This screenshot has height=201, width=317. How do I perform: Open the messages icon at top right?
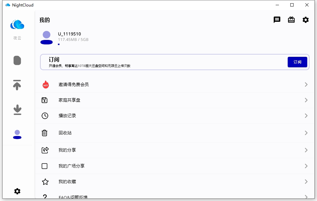(x=277, y=20)
